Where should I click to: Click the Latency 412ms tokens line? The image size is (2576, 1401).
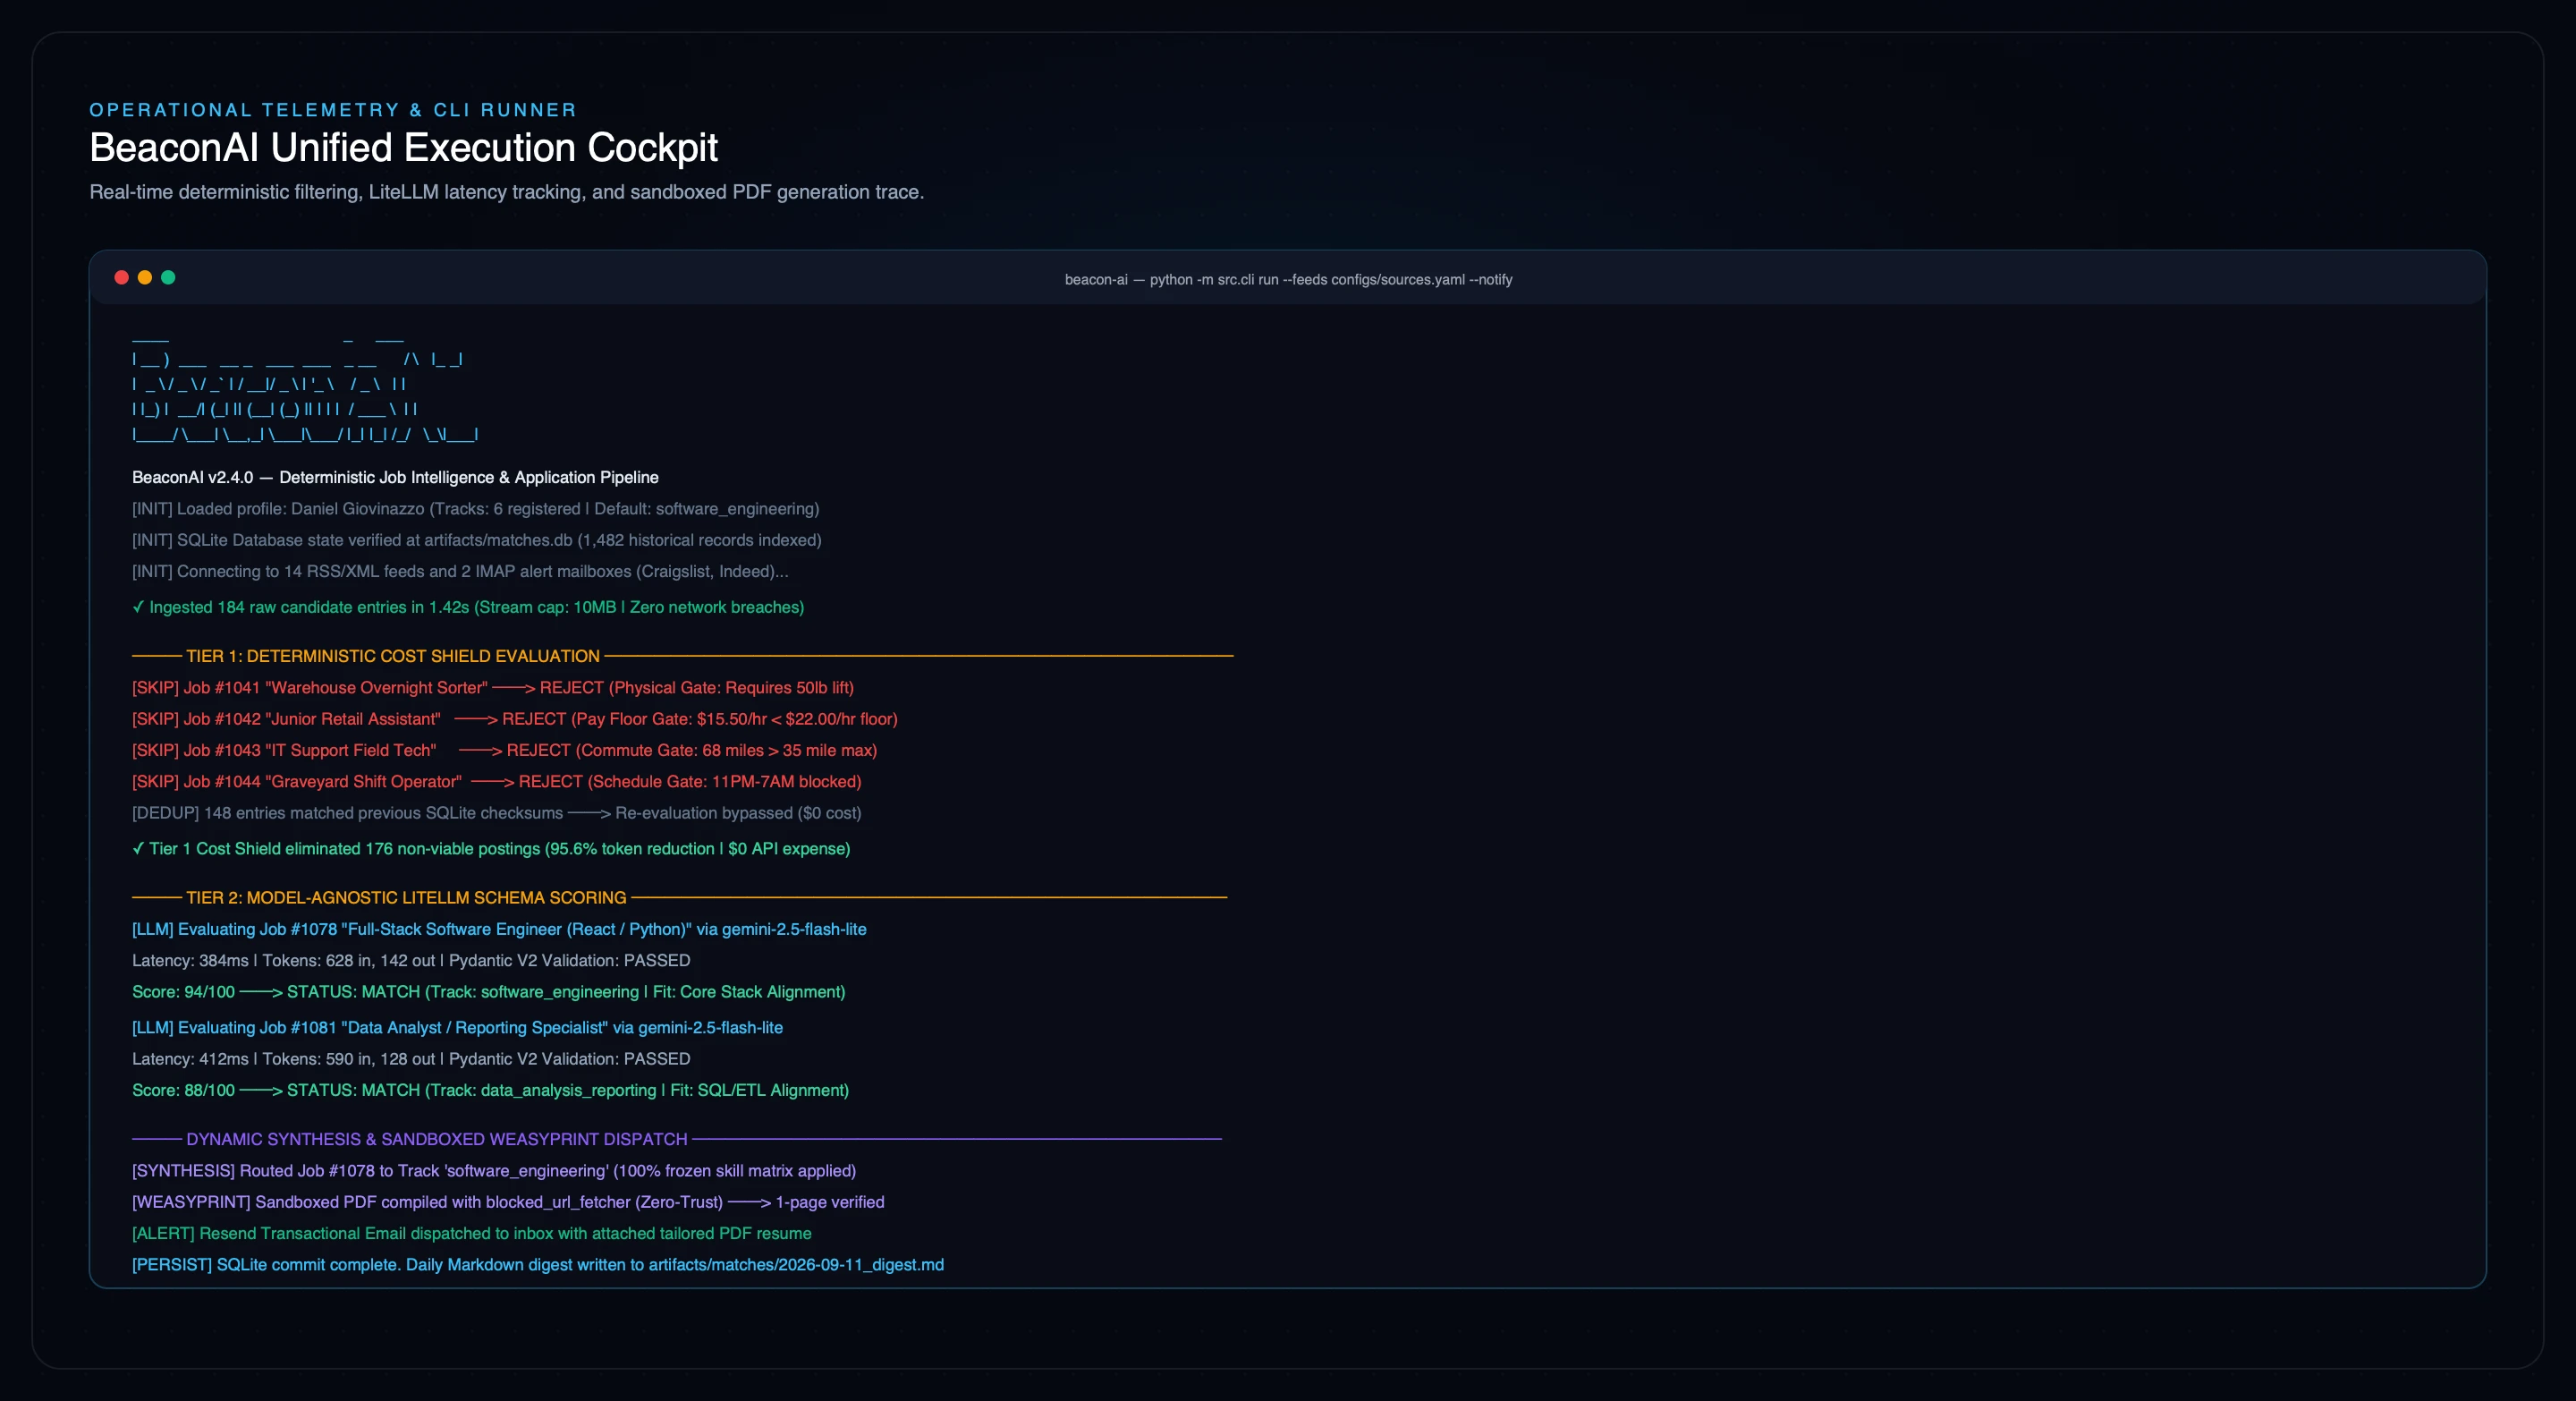pyautogui.click(x=411, y=1059)
